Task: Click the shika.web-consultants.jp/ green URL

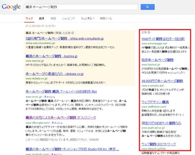Action: click(x=40, y=43)
